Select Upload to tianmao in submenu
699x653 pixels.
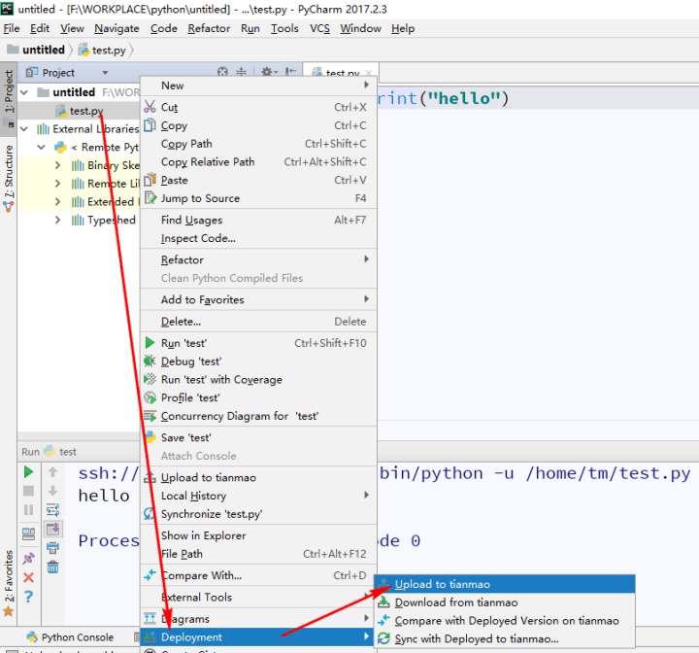pos(504,584)
